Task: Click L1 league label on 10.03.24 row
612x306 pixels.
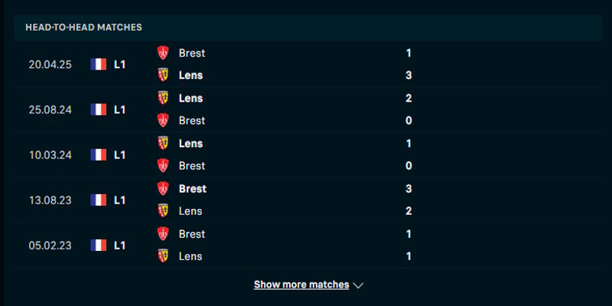Action: click(x=120, y=155)
